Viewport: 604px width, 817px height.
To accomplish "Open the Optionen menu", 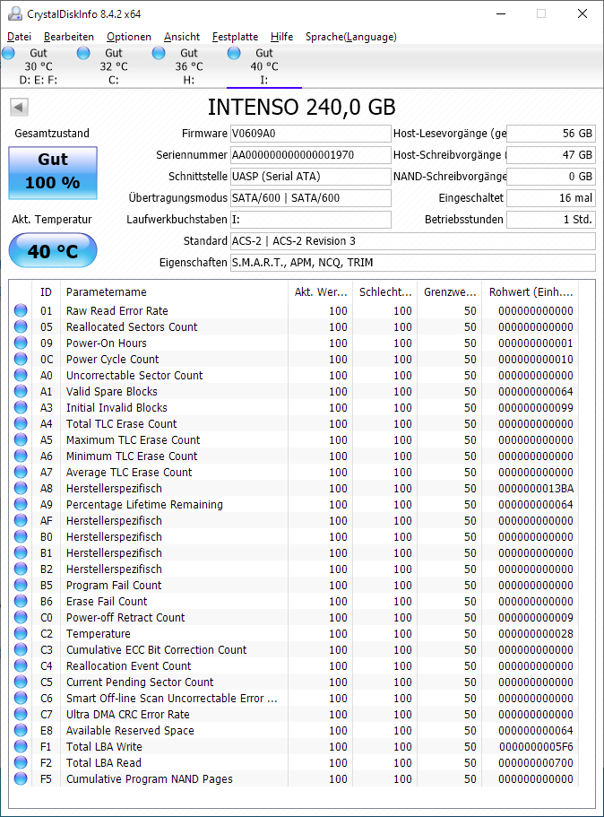I will [x=129, y=37].
